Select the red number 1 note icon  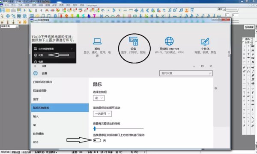pos(61,16)
